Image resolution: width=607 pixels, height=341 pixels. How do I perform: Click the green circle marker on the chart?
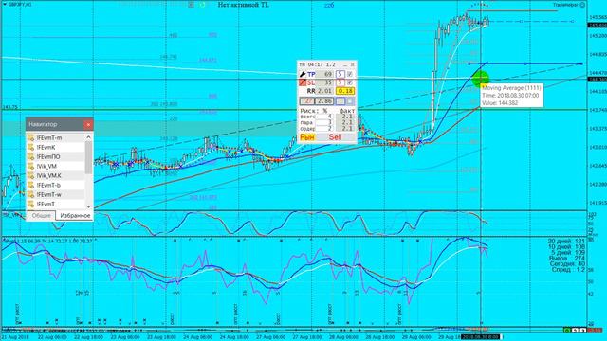pos(481,79)
